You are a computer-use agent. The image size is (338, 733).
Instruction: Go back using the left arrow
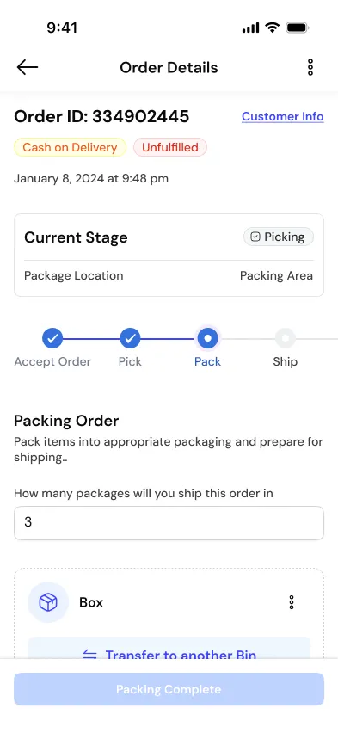pos(28,67)
